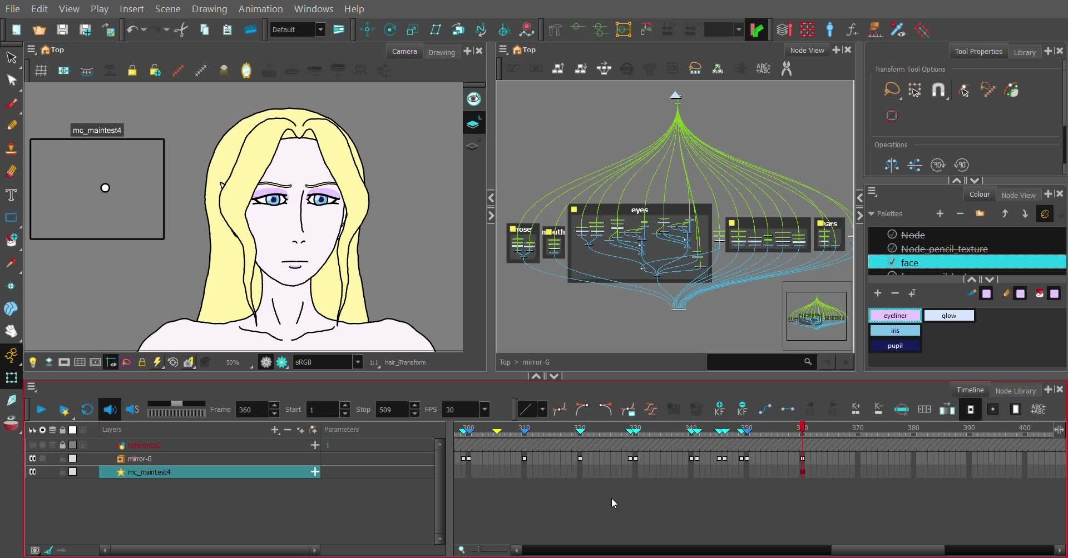Open the Scissors/cut icon in Node View toolbar

[x=786, y=68]
